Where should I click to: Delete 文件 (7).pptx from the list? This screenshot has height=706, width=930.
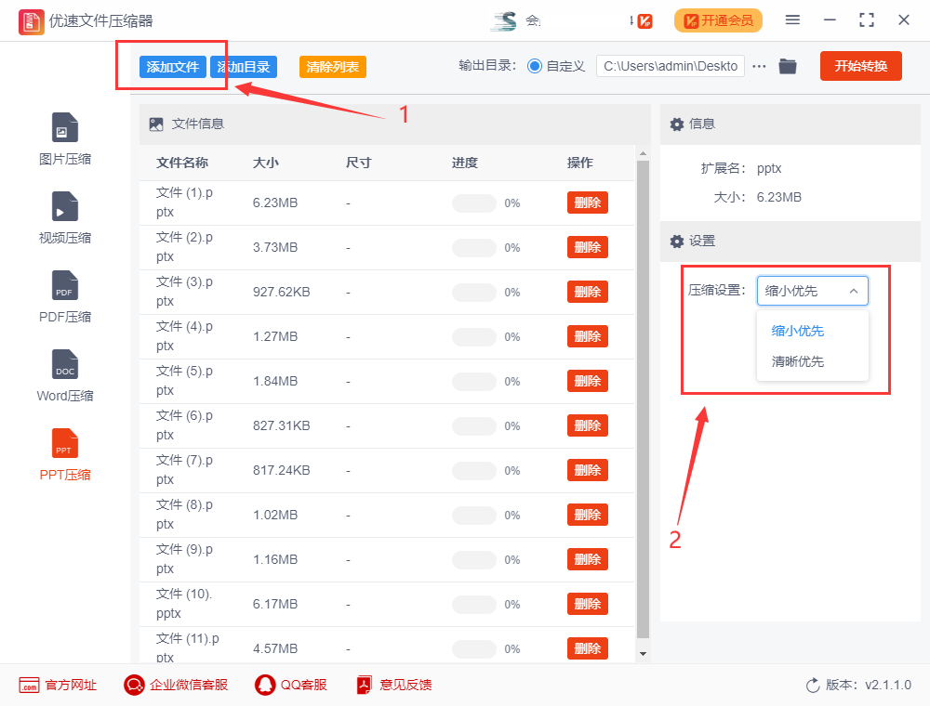(587, 470)
